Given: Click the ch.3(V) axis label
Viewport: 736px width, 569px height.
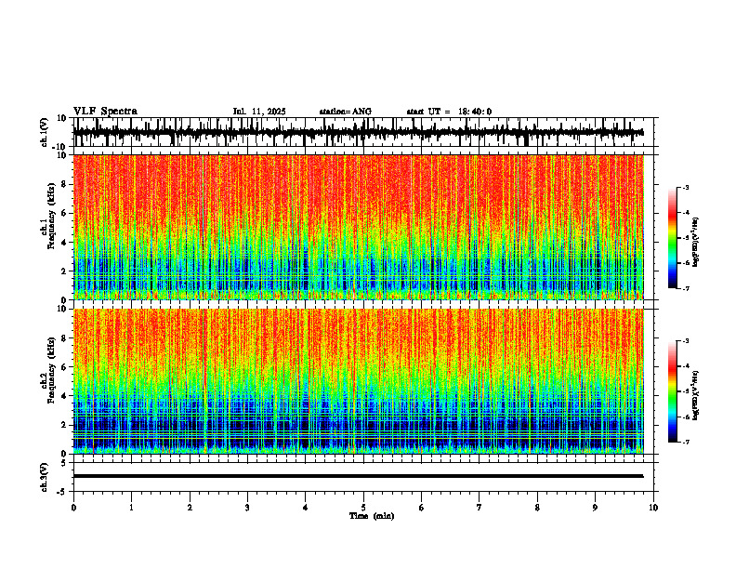Looking at the screenshot, I should point(45,477).
